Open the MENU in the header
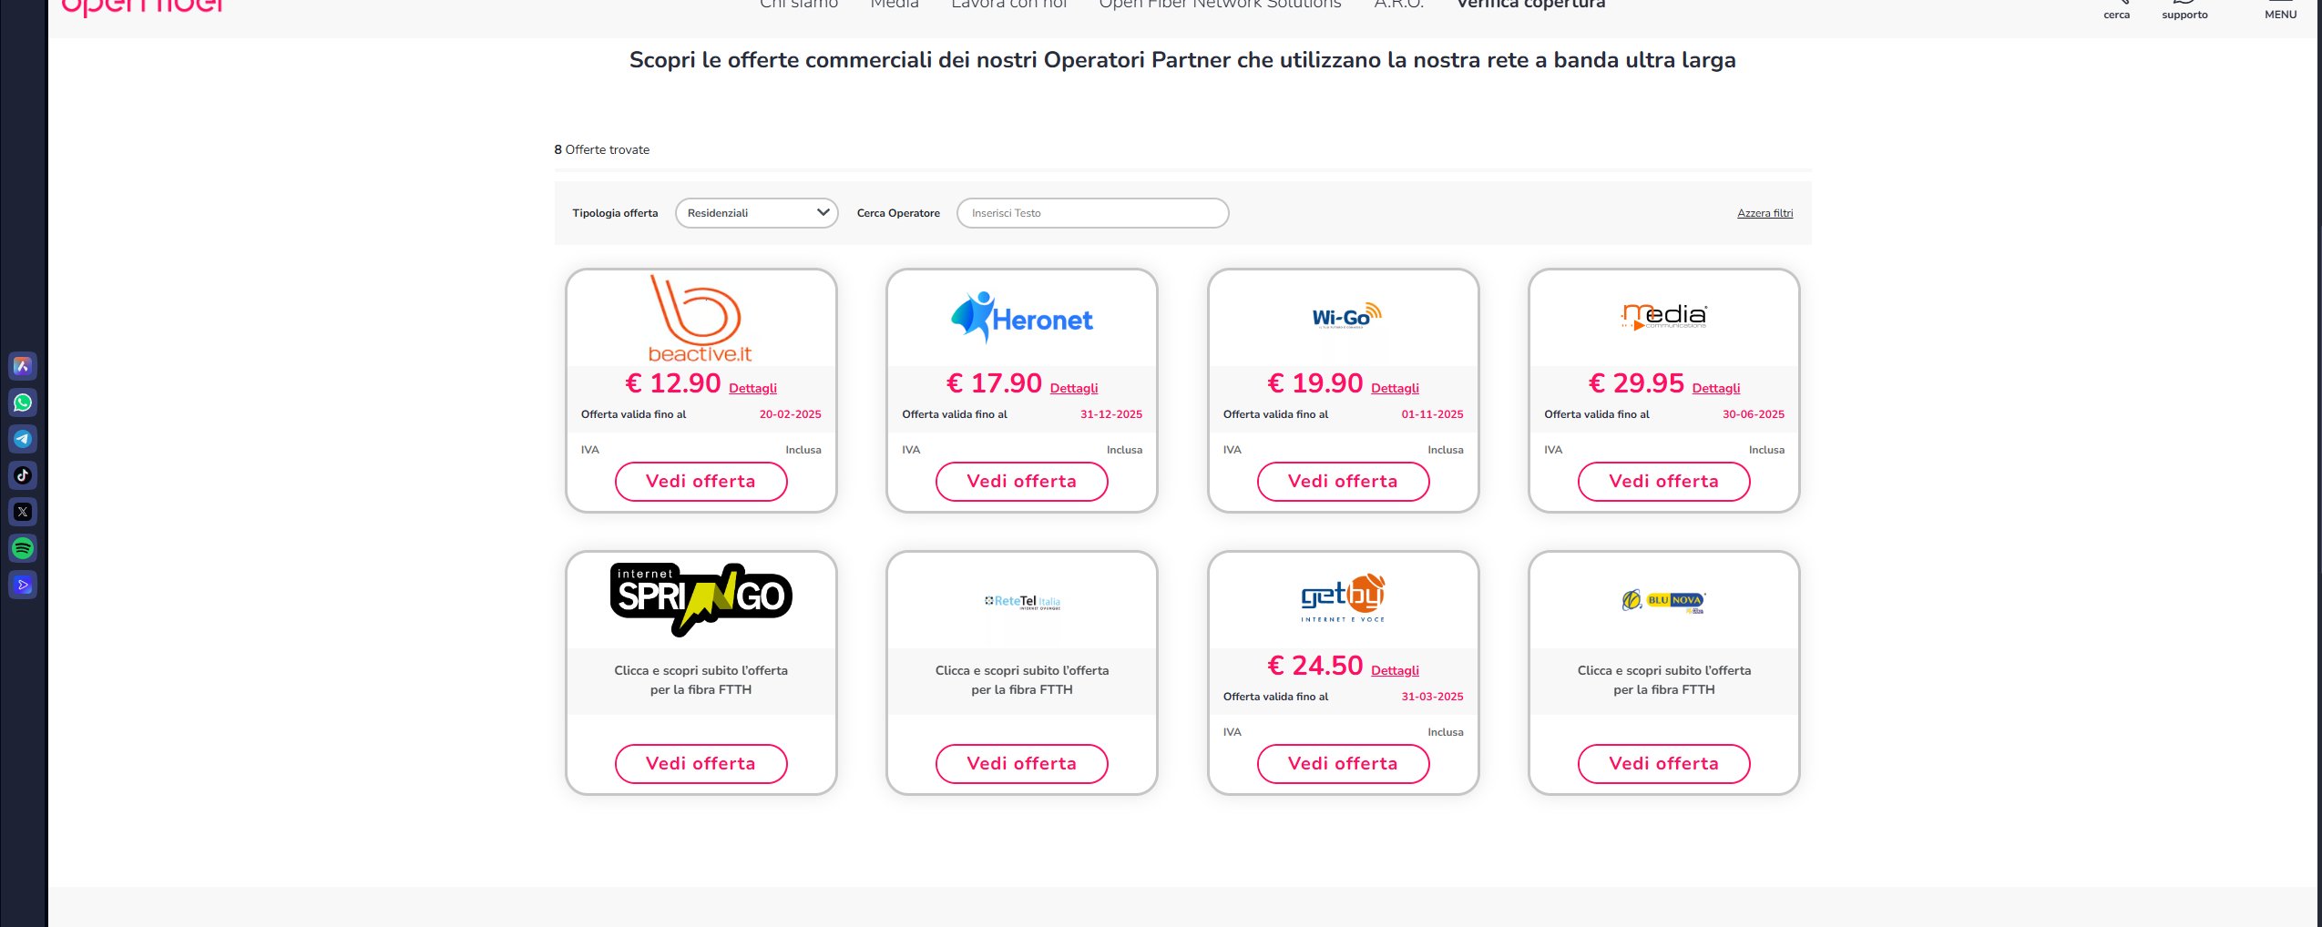Image resolution: width=2322 pixels, height=927 pixels. pyautogui.click(x=2280, y=10)
